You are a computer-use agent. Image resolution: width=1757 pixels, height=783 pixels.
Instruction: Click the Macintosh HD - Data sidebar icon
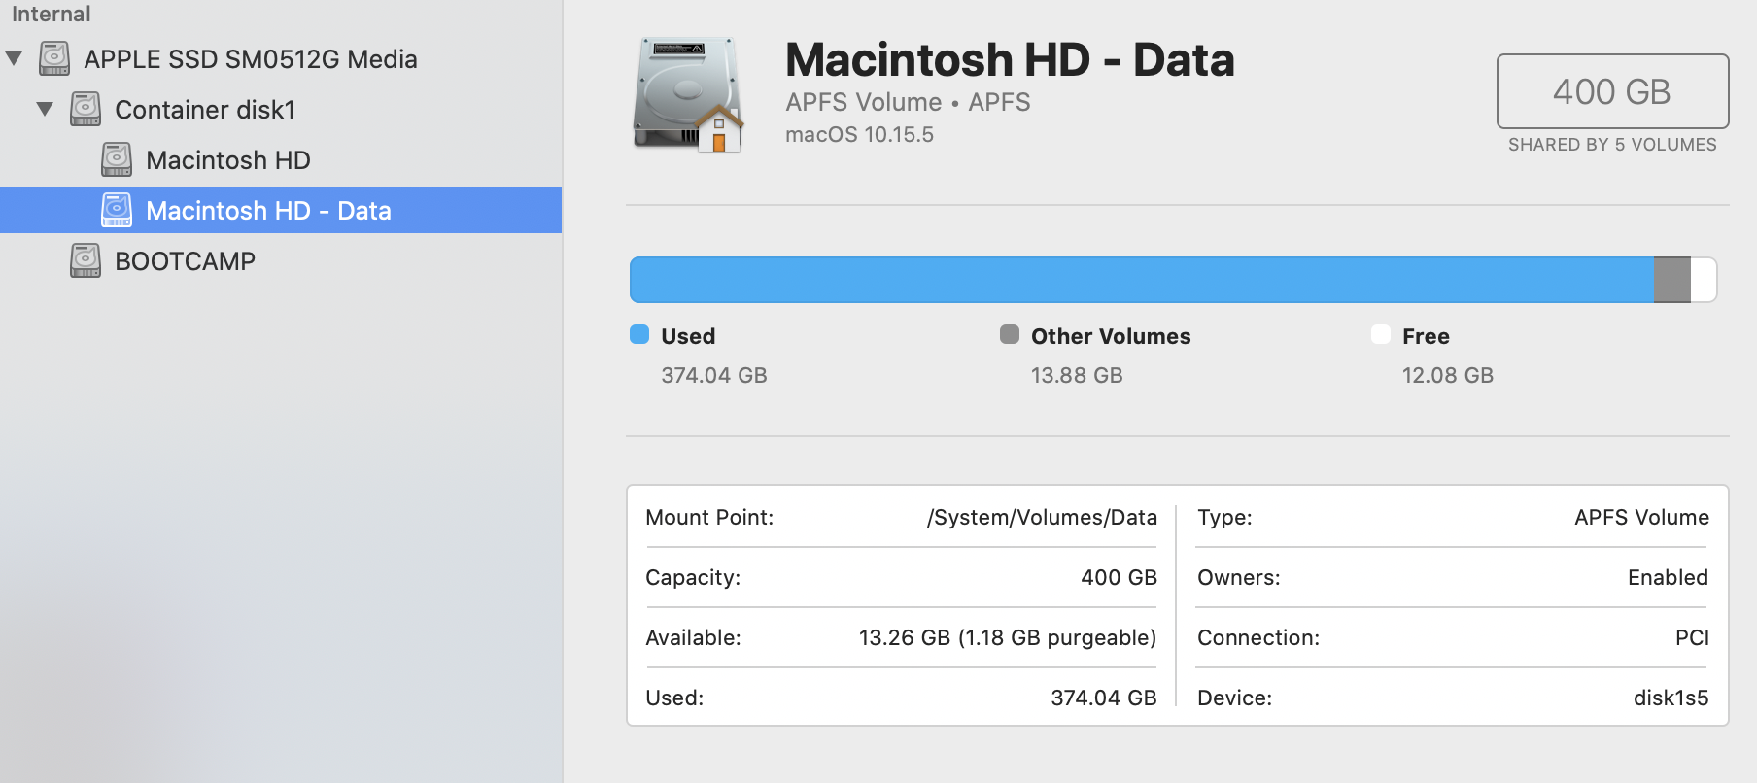click(x=117, y=210)
